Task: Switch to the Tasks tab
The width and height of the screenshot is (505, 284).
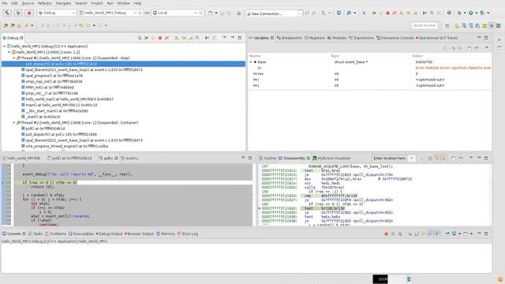Action: point(36,234)
